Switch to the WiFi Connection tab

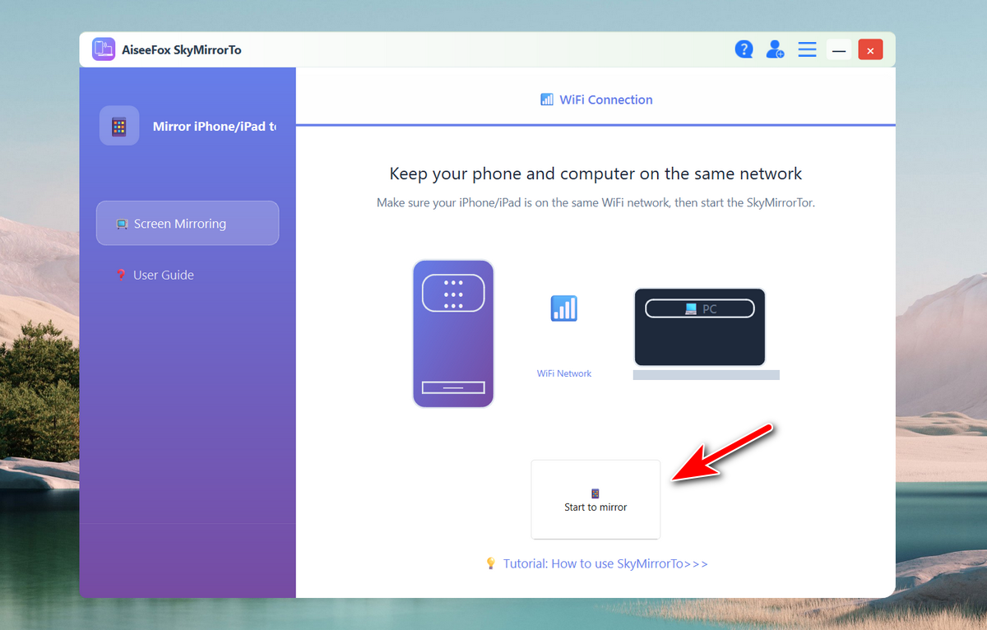coord(596,100)
